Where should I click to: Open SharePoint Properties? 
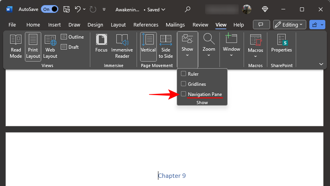(281, 44)
